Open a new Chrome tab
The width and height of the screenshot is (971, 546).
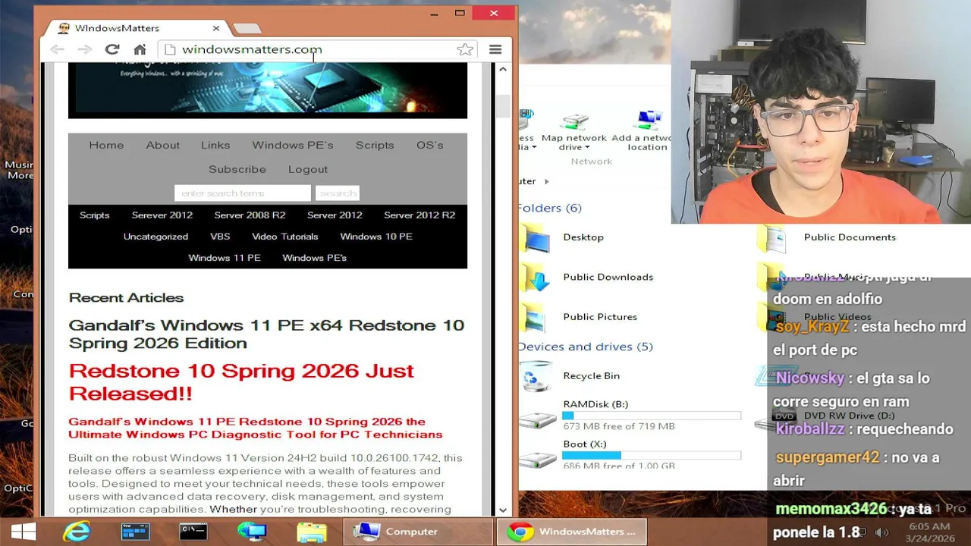[x=247, y=29]
